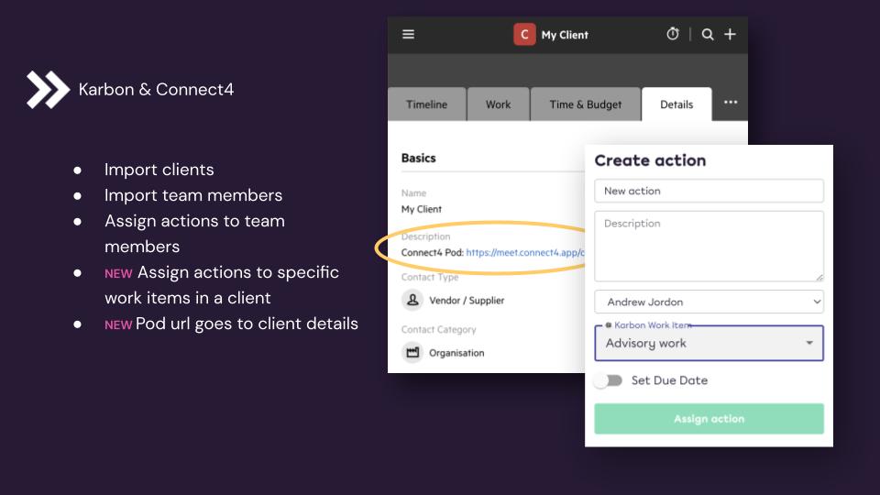Click the Organisation contact category text
Screen dimensions: 880x495
(456, 353)
